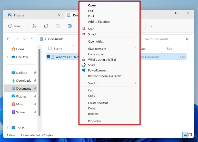Click the Windows 11 Start file name

[67, 57]
